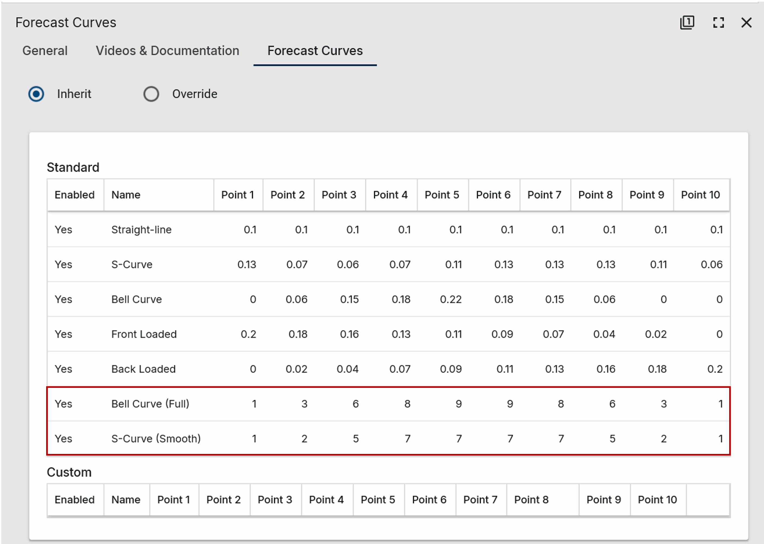Screen dimensions: 764x544
Task: Select the Straight-line curve row
Action: pos(141,230)
